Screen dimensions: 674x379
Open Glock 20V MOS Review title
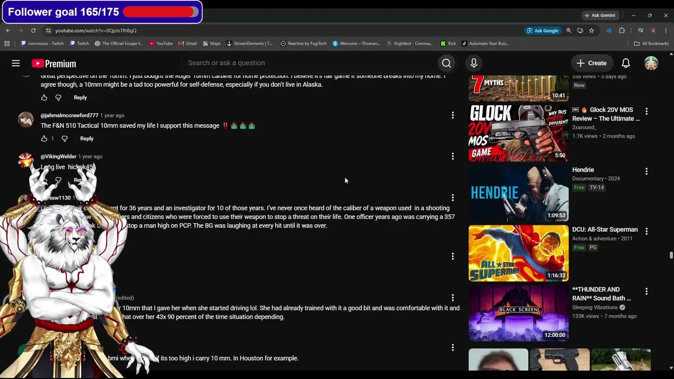coord(606,114)
